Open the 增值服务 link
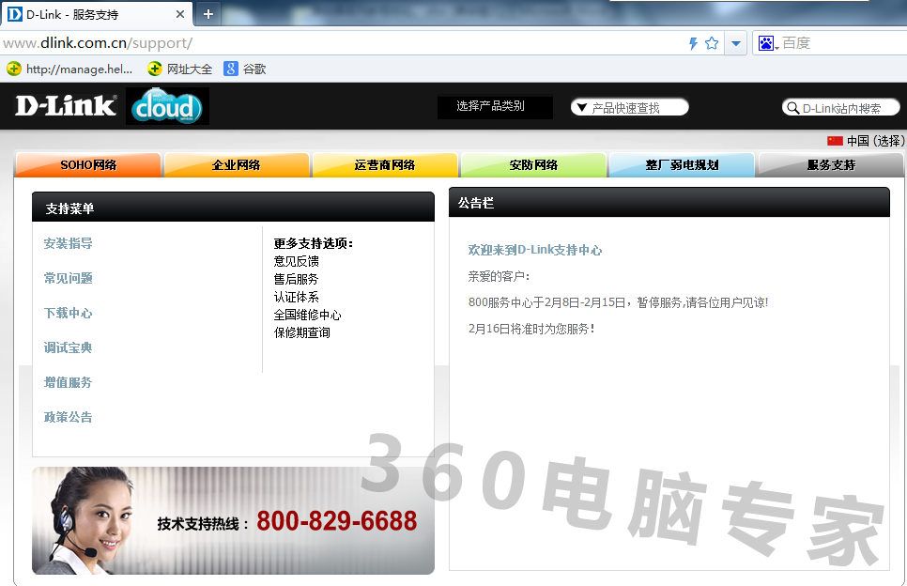The height and width of the screenshot is (586, 907). pyautogui.click(x=68, y=382)
